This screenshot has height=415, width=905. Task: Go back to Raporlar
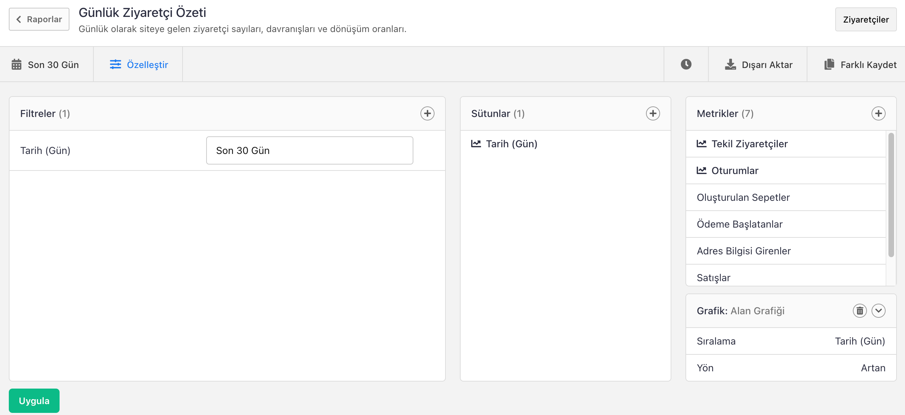(39, 19)
